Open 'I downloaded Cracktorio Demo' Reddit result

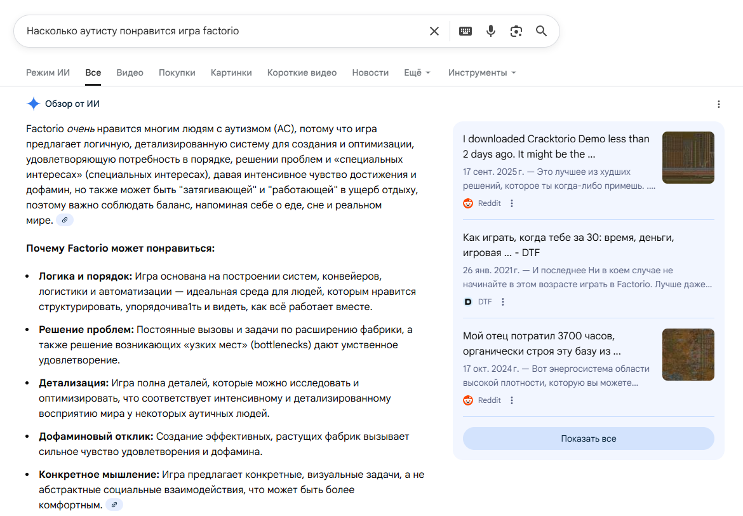pos(556,146)
